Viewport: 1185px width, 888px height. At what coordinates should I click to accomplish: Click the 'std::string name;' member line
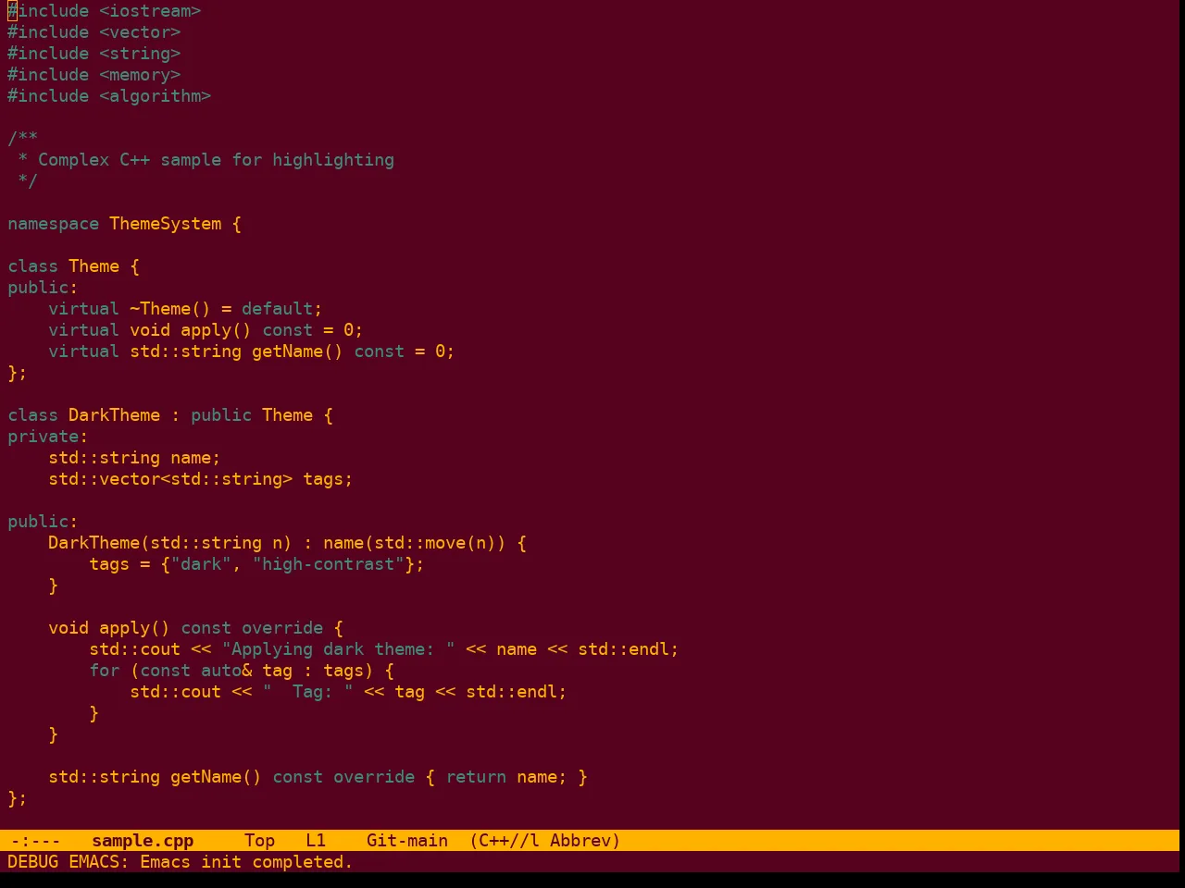(x=134, y=458)
